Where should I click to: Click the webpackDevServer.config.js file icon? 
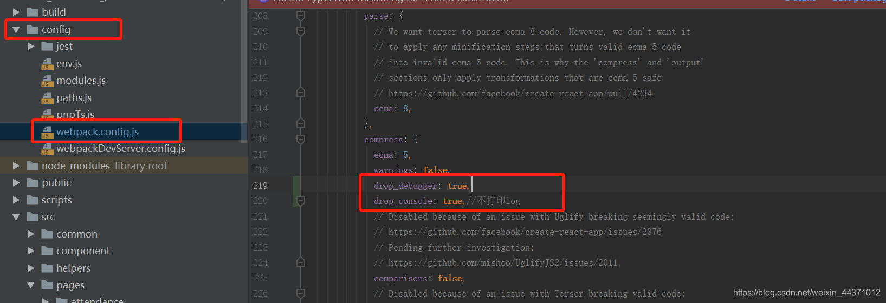(x=47, y=149)
